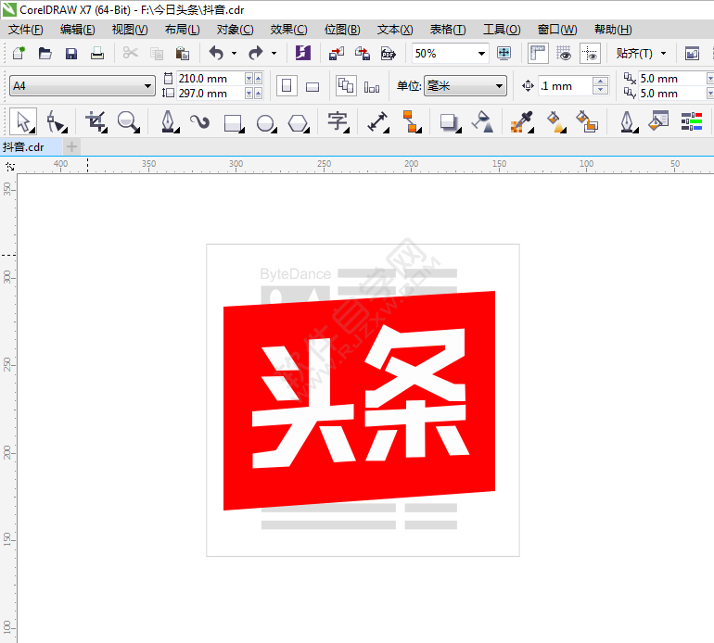Viewport: 714px width, 643px height.
Task: Open the View (视图) menu
Action: (130, 30)
